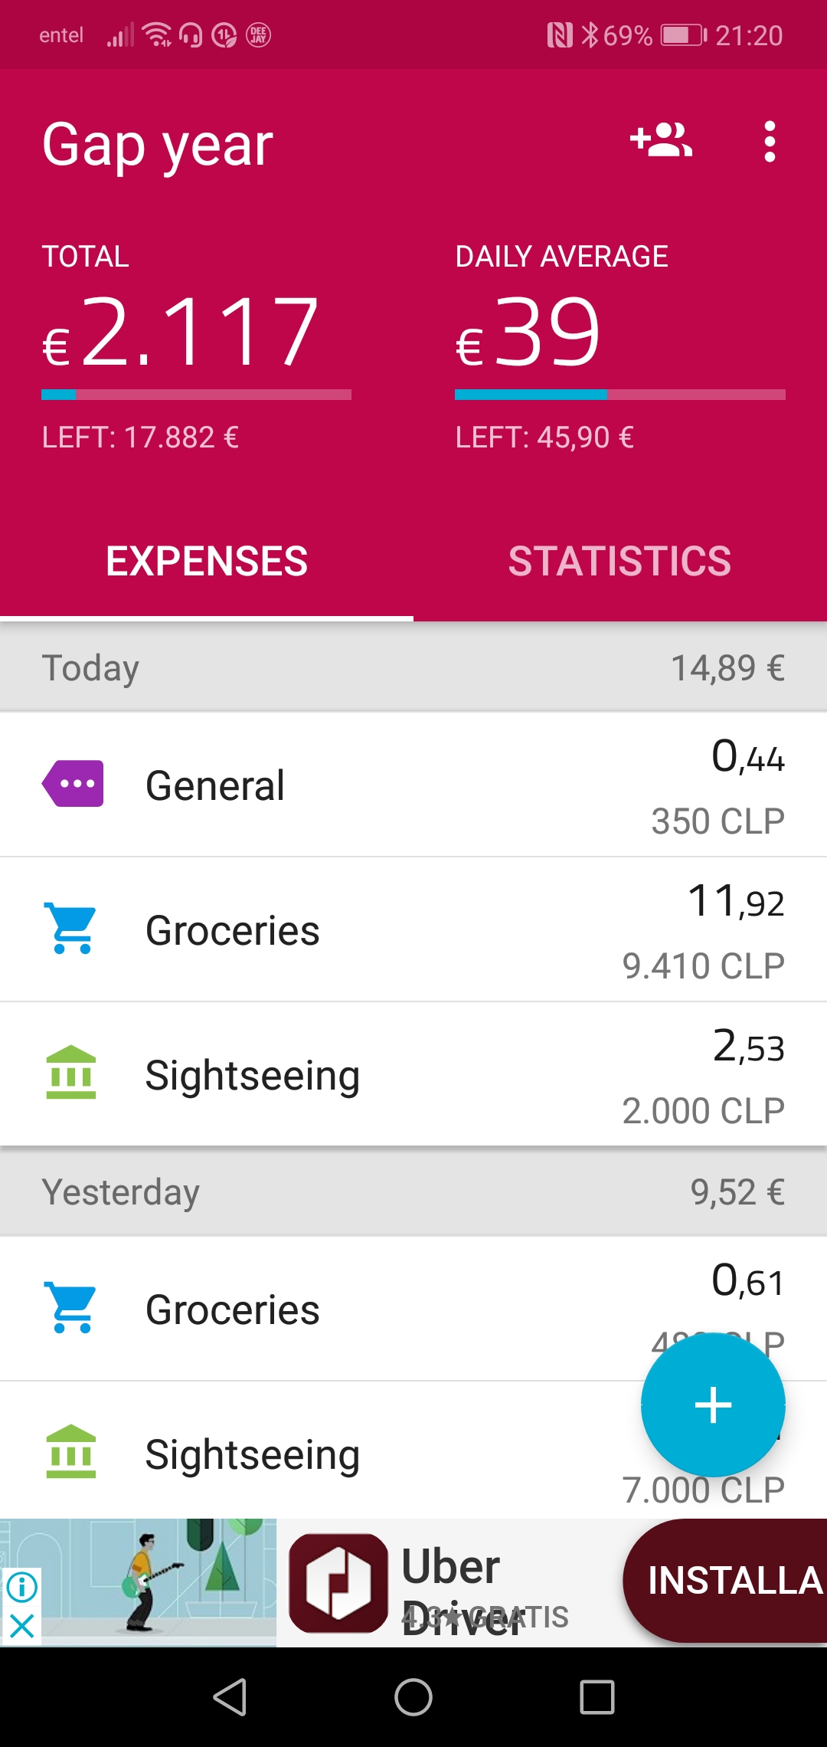This screenshot has width=827, height=1747.
Task: Close the ad with X icon
Action: 21,1625
